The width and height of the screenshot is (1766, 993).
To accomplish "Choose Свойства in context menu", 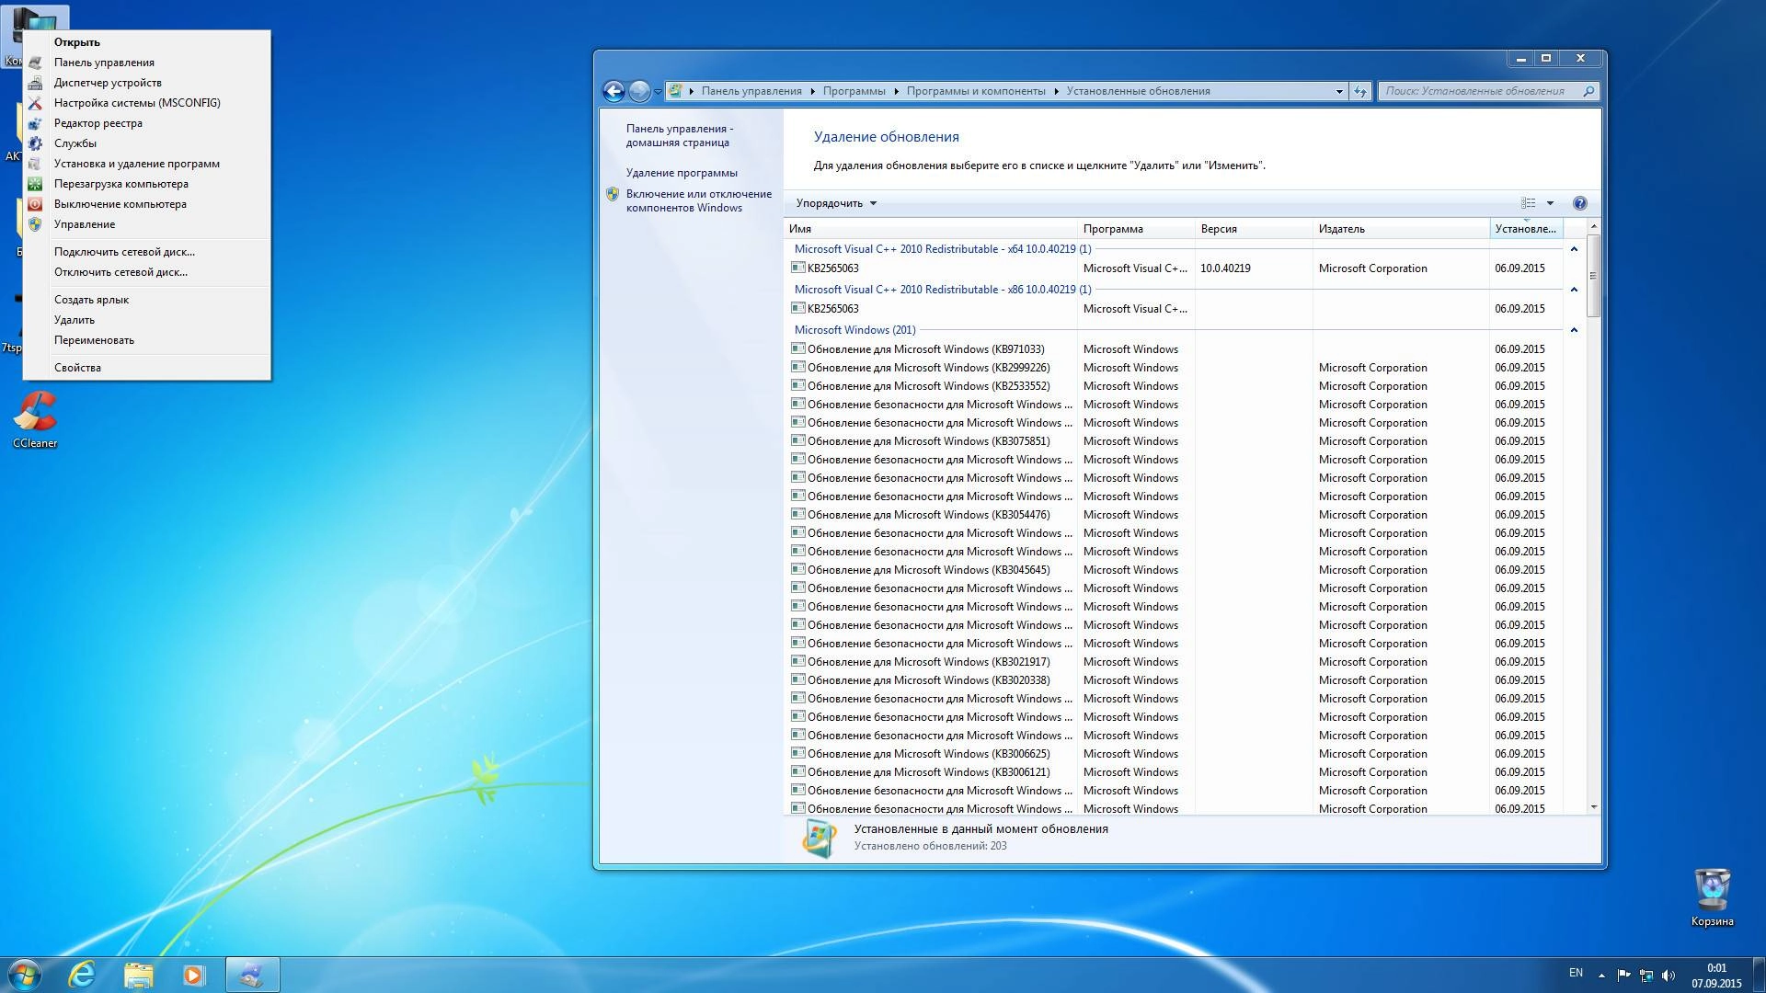I will point(147,368).
